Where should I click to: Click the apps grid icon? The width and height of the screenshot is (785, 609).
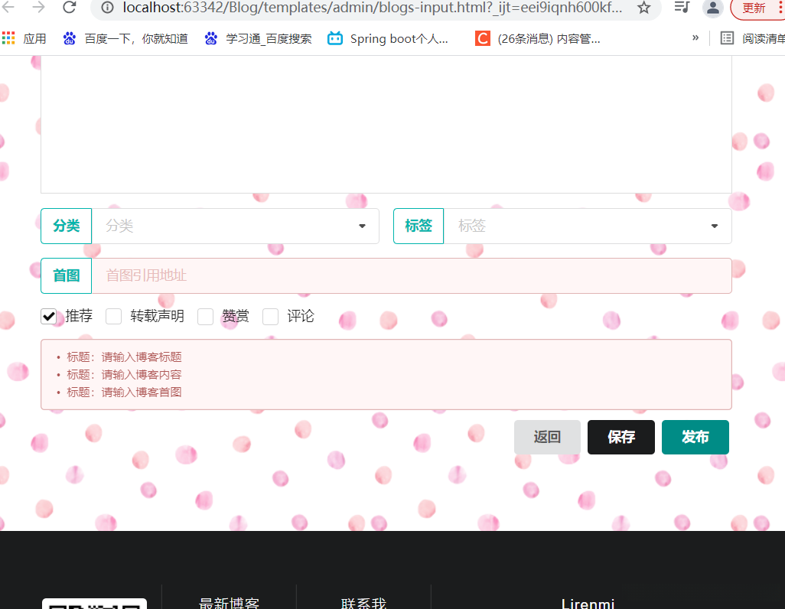coord(10,38)
